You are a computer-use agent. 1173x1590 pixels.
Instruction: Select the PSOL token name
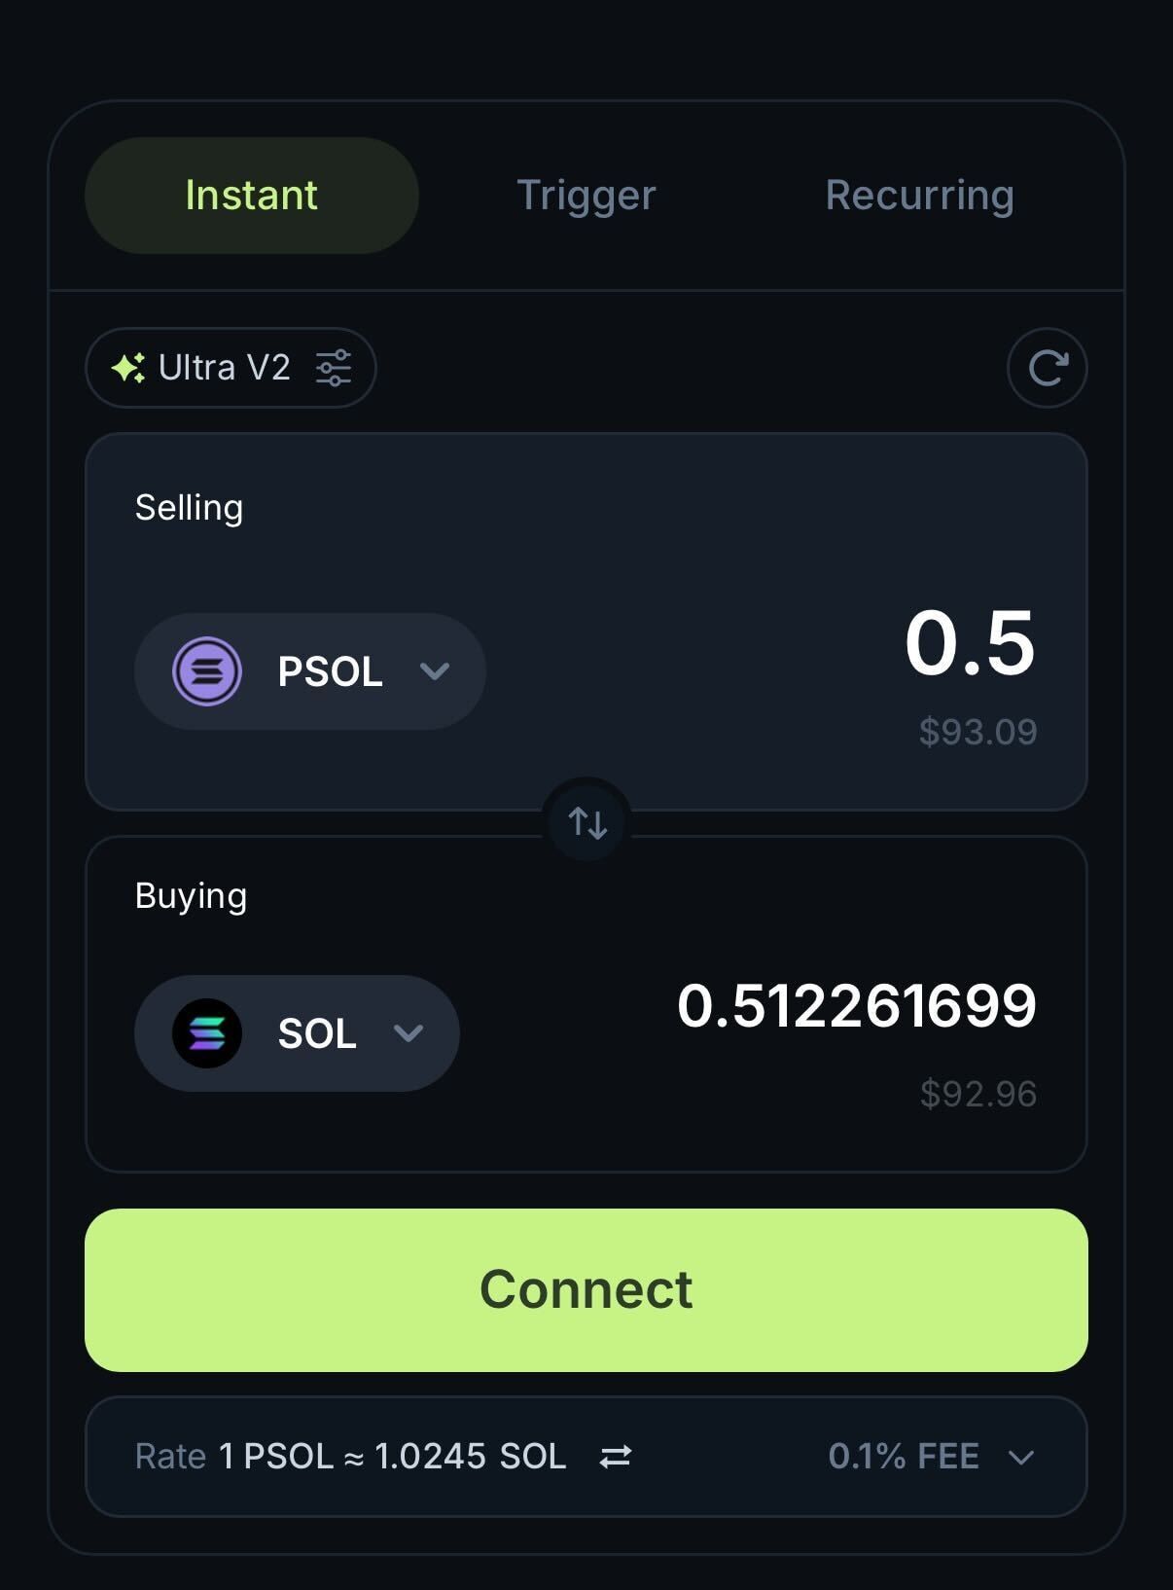click(x=331, y=671)
